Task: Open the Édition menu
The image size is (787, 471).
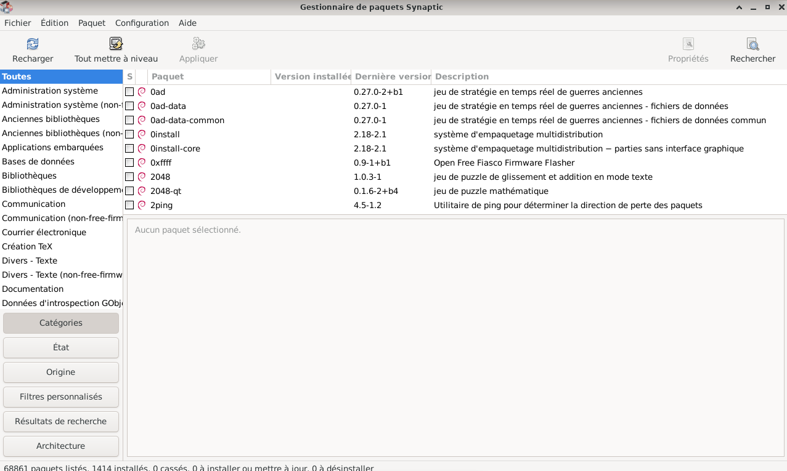Action: coord(54,23)
